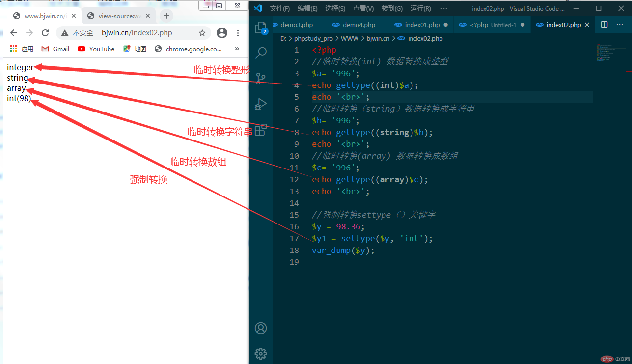Open Chrome's three-dot customize menu
Viewport: 632px width, 364px height.
click(237, 33)
